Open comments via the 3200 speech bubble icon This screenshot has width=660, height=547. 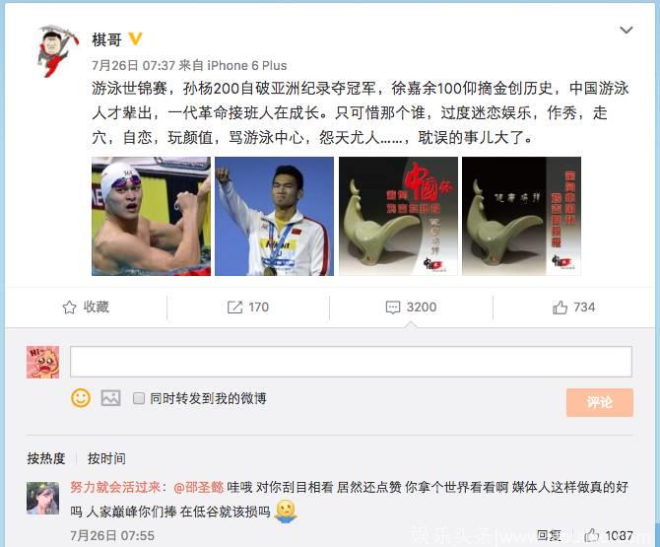(x=393, y=307)
